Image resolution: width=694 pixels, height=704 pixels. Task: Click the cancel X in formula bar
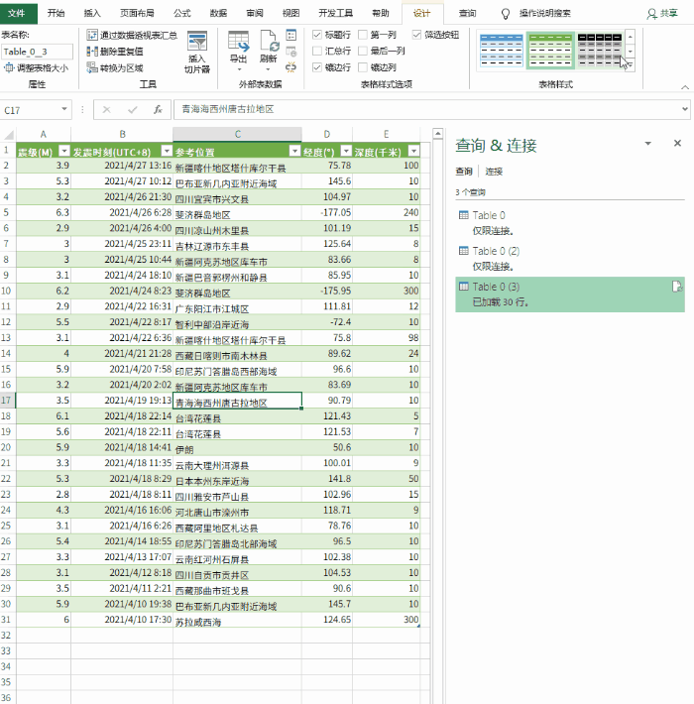pos(106,109)
